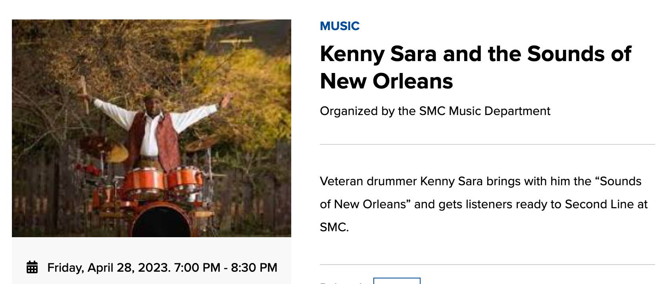Open the MUSIC category link

(340, 26)
